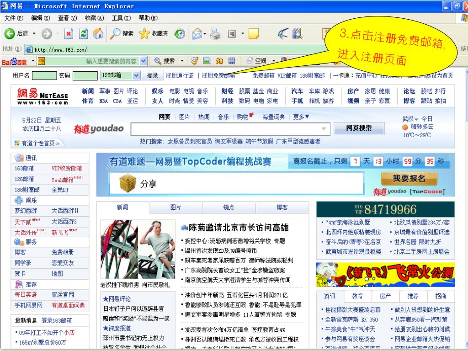The image size is (468, 351).
Task: Open the 梦幻西游 game link
Action: (x=26, y=211)
